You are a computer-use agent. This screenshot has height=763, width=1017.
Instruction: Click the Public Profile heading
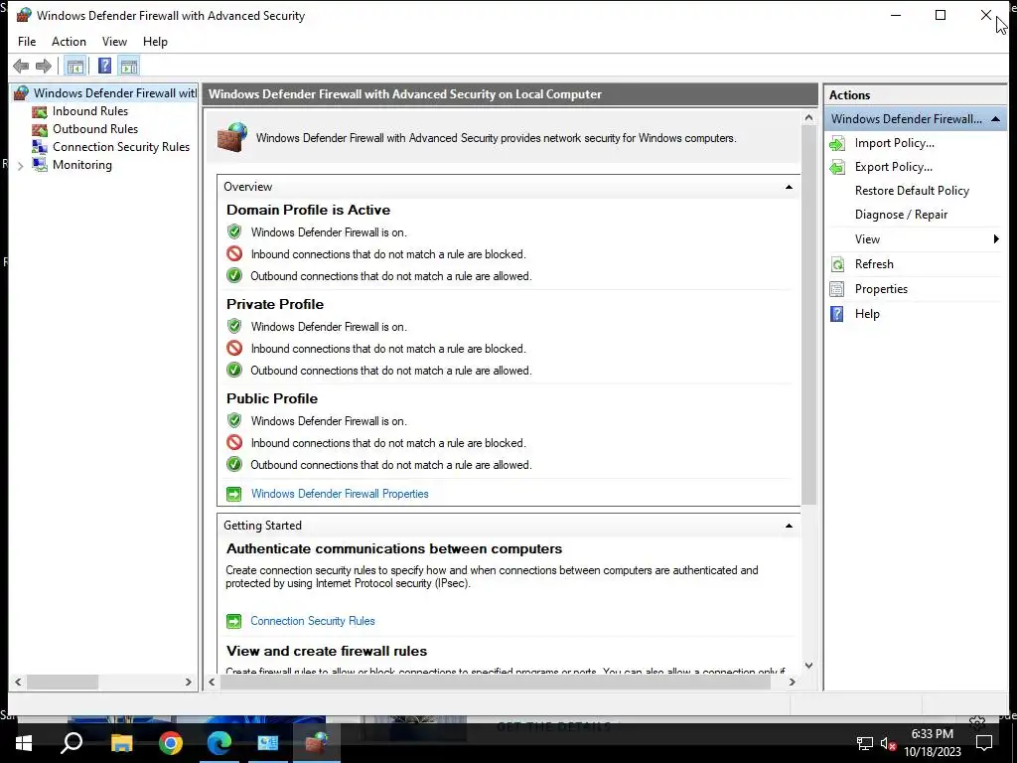[272, 398]
